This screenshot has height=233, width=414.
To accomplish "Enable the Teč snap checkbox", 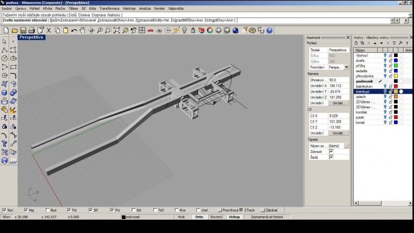I will (x=155, y=210).
